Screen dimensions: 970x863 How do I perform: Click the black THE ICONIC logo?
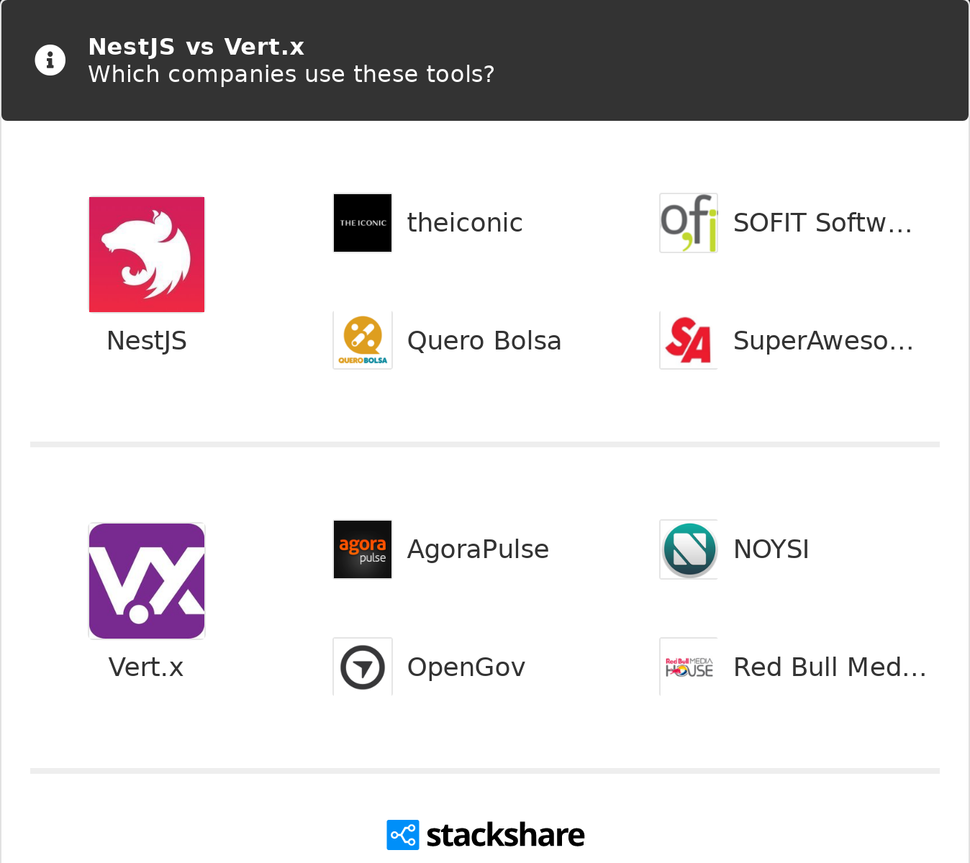tap(363, 223)
